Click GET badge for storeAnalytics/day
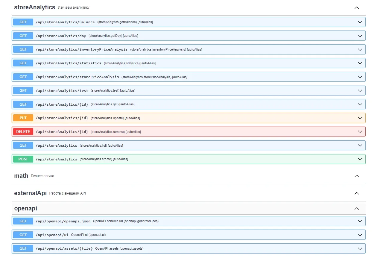 tap(23, 36)
